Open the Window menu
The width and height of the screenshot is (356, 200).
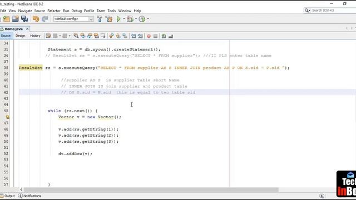125,11
